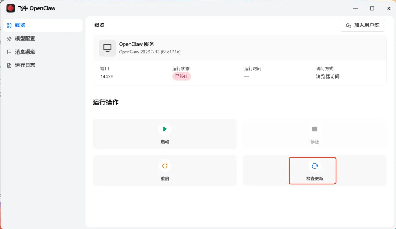Screen dimensions: 396x229
Task: Click the 消息渠道 chat bubble icon
Action: click(9, 52)
